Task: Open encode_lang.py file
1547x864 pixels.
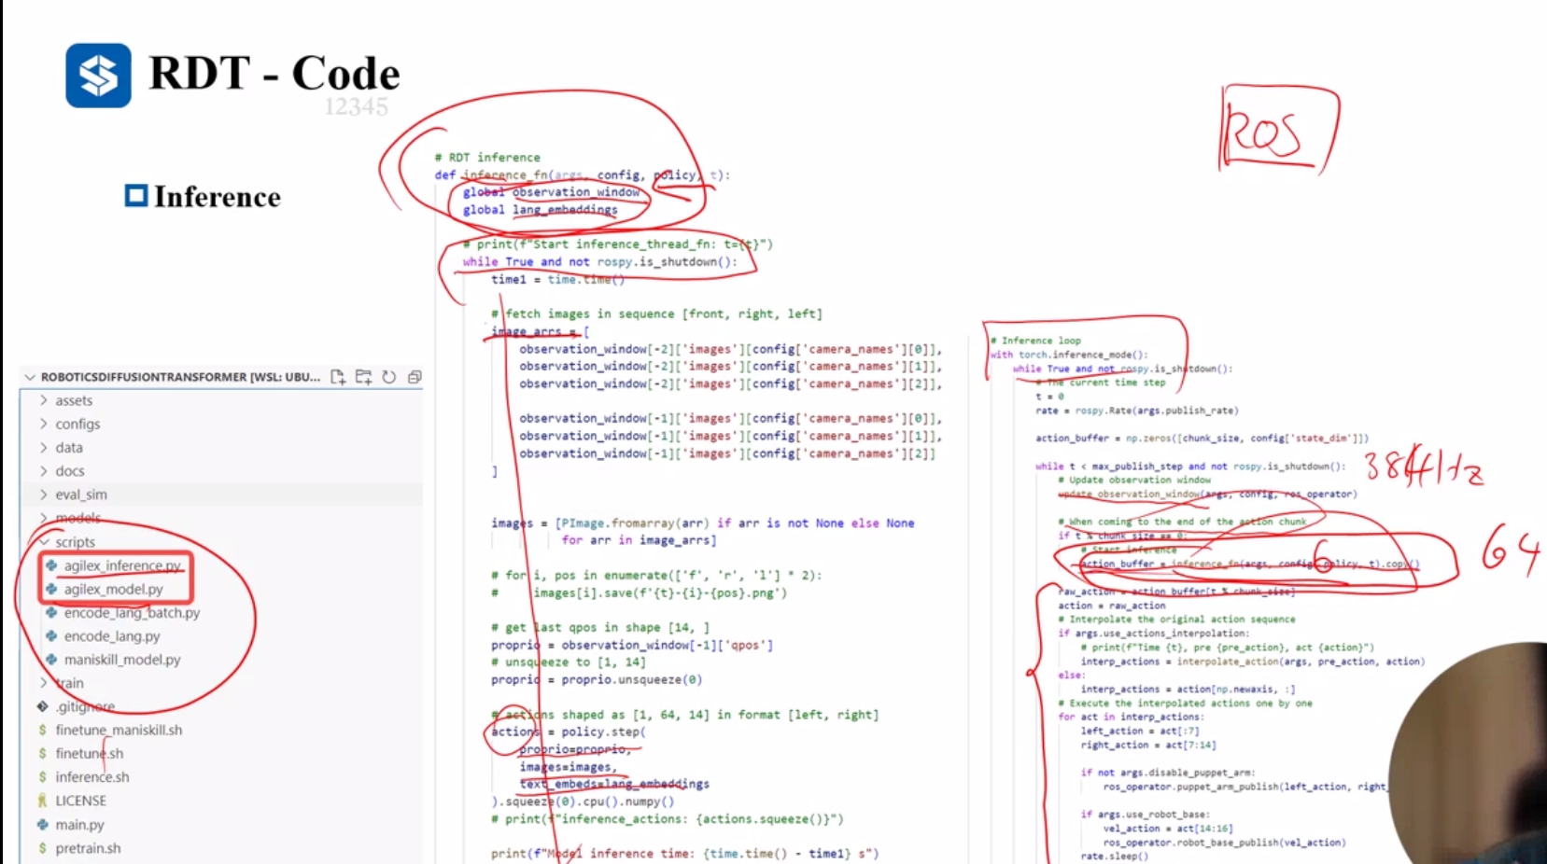Action: [112, 635]
